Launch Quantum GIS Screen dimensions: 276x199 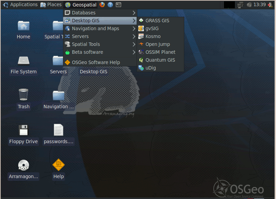click(160, 60)
